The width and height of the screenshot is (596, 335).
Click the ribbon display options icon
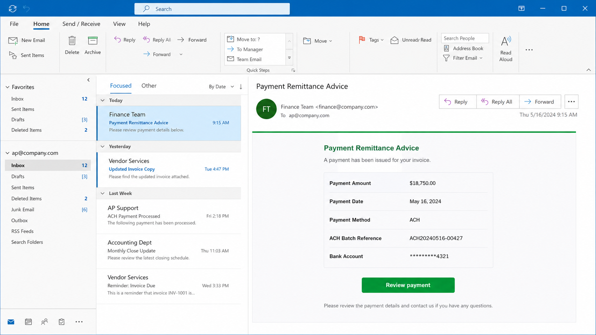(521, 8)
